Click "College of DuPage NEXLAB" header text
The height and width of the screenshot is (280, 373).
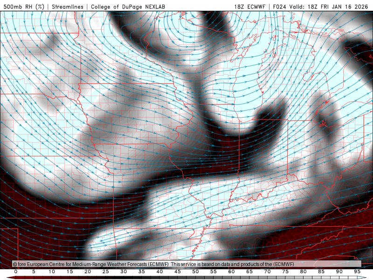[x=128, y=7]
